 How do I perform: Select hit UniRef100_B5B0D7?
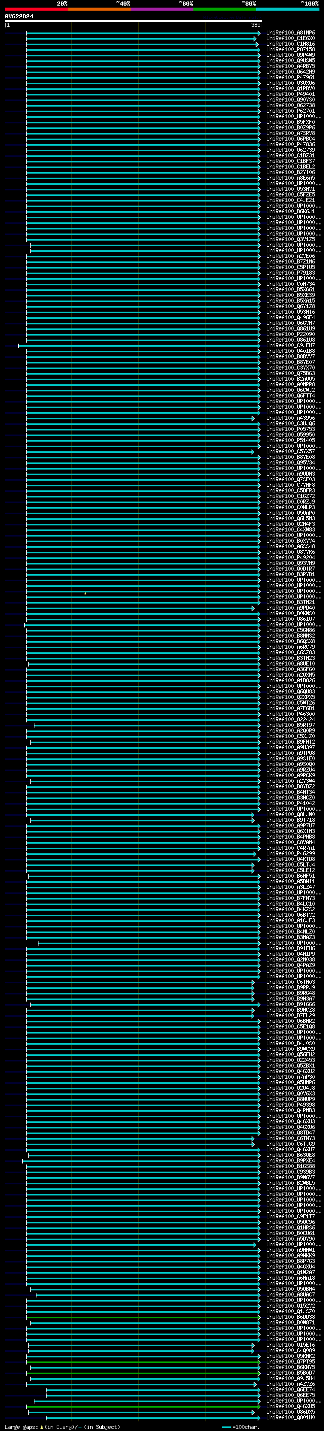click(x=290, y=1373)
